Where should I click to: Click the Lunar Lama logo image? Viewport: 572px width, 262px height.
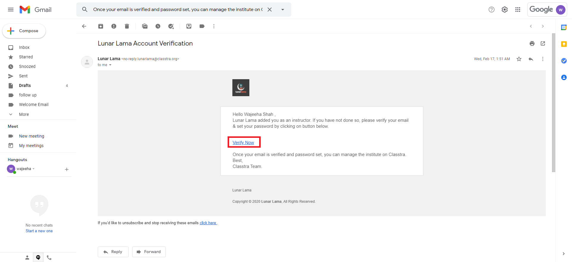coord(241,88)
